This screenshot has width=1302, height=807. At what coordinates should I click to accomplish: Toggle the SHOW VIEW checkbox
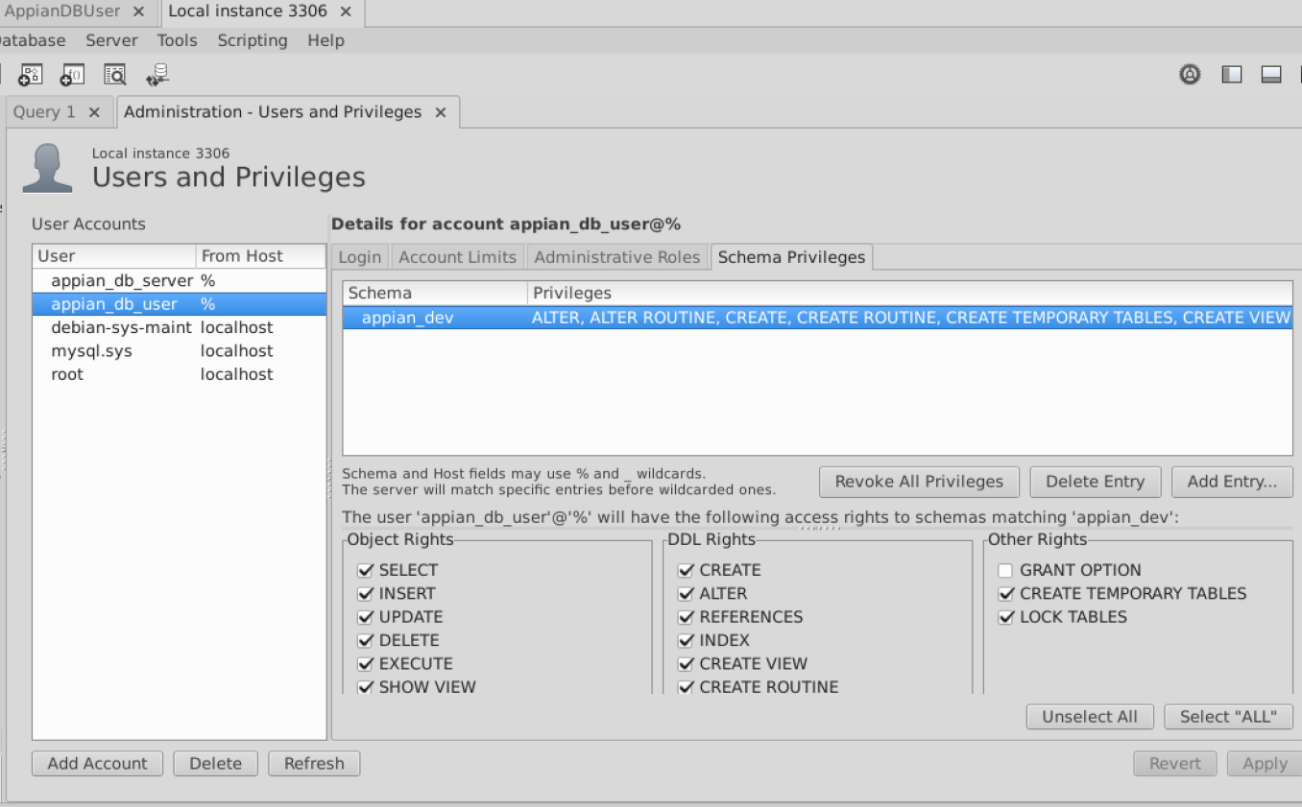365,687
